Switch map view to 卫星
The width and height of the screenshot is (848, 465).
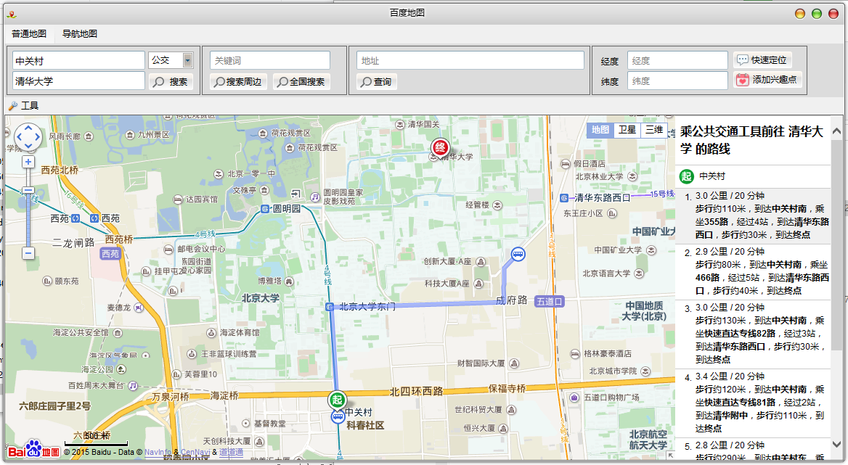627,130
